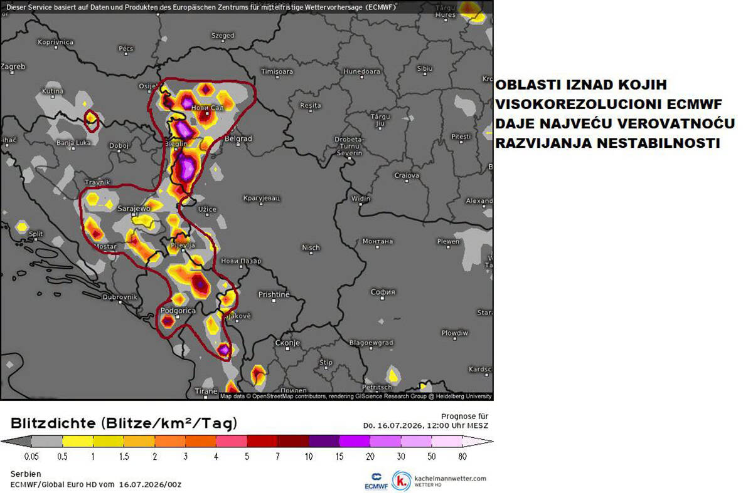Click the small red-outlined circle near Banja Luka
The image size is (753, 493).
coord(92,120)
